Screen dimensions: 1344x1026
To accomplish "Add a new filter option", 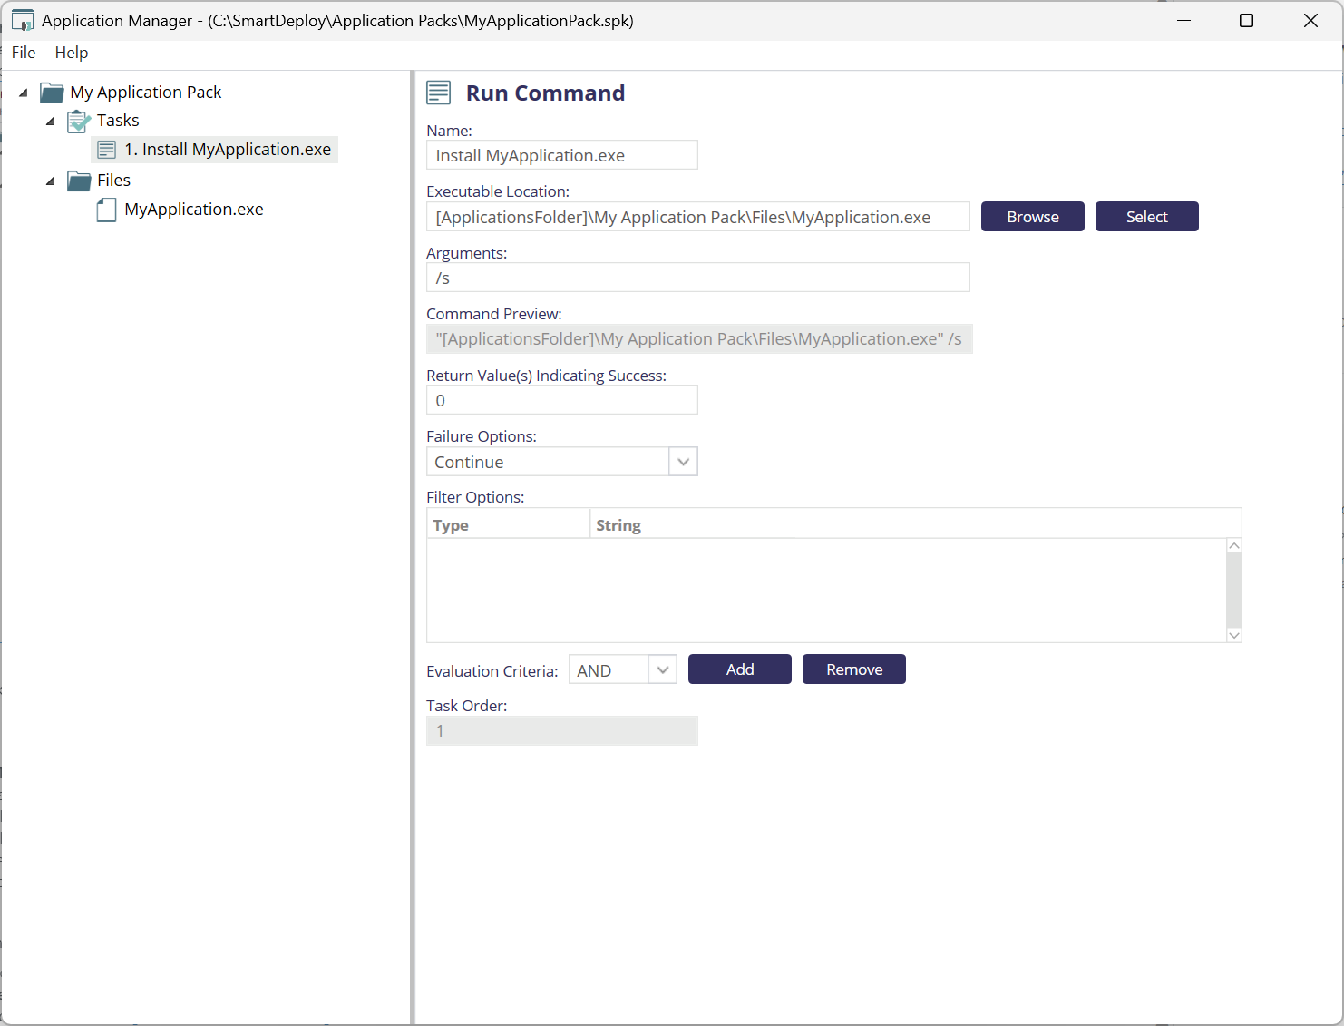I will tap(739, 669).
